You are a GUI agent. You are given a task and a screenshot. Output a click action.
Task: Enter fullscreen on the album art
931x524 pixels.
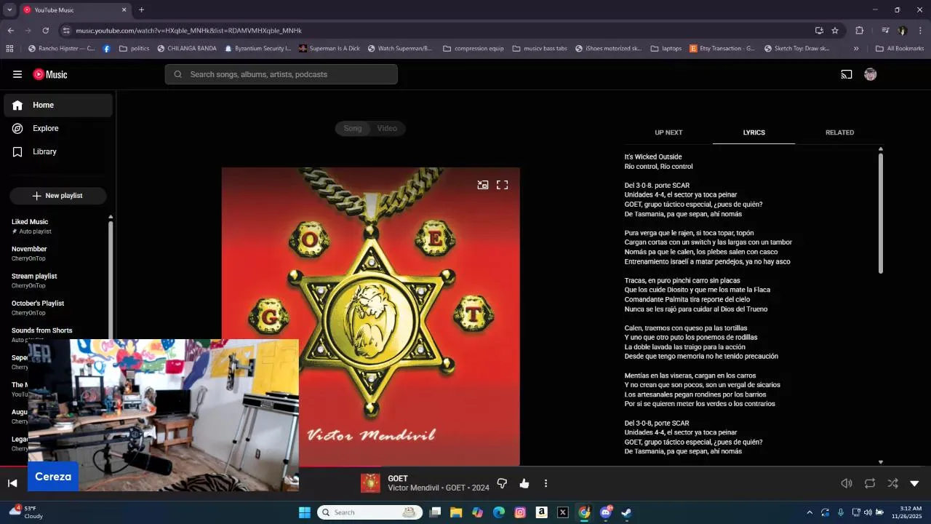point(502,185)
